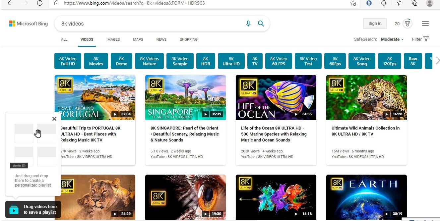Expand the add-to-favorites star in address bar
The width and height of the screenshot is (440, 221).
[353, 3]
